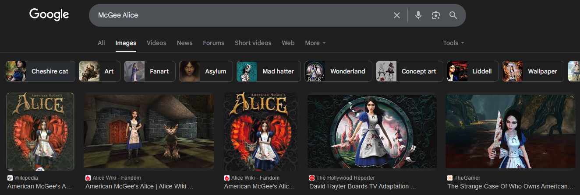Click 'The Hollywood Reporter' source text

[x=346, y=178]
